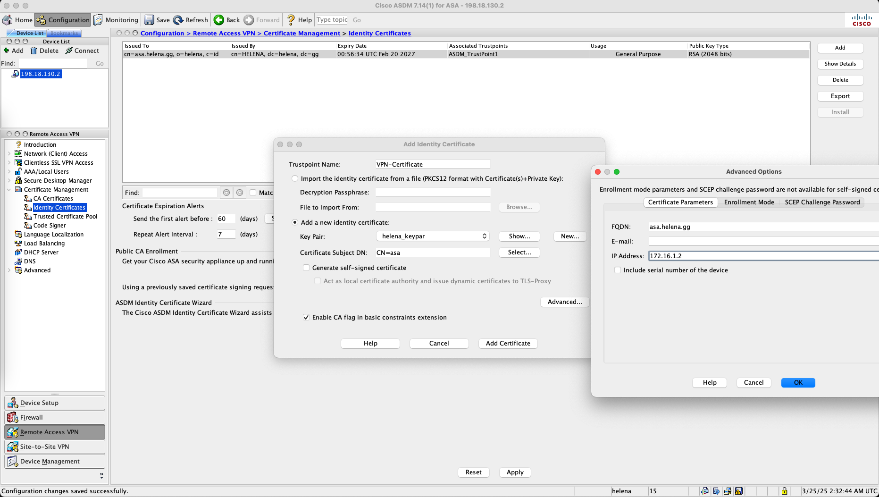
Task: Open Firewall section in left navigation
Action: point(13,417)
